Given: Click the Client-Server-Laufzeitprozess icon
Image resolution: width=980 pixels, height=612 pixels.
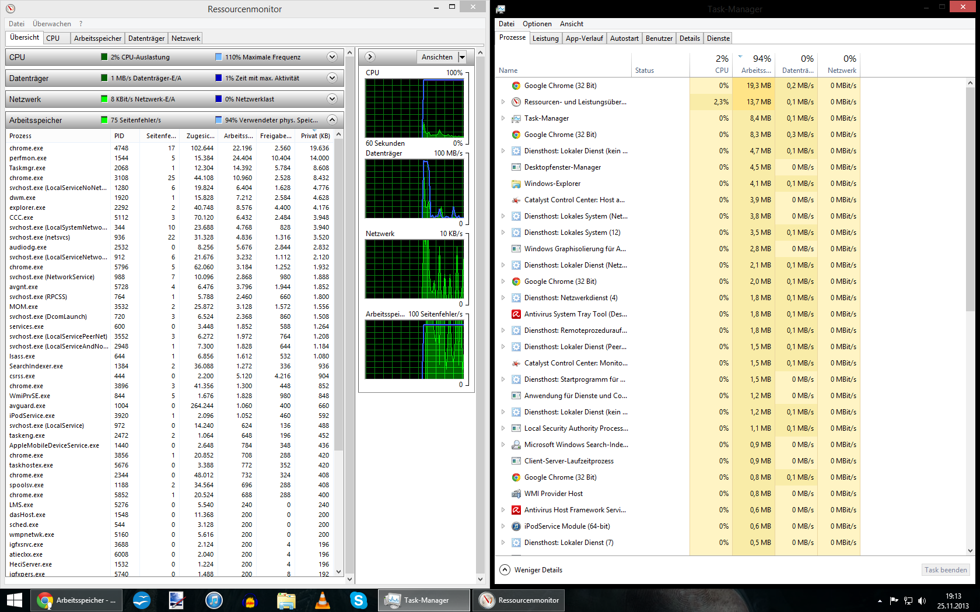Looking at the screenshot, I should [x=516, y=461].
